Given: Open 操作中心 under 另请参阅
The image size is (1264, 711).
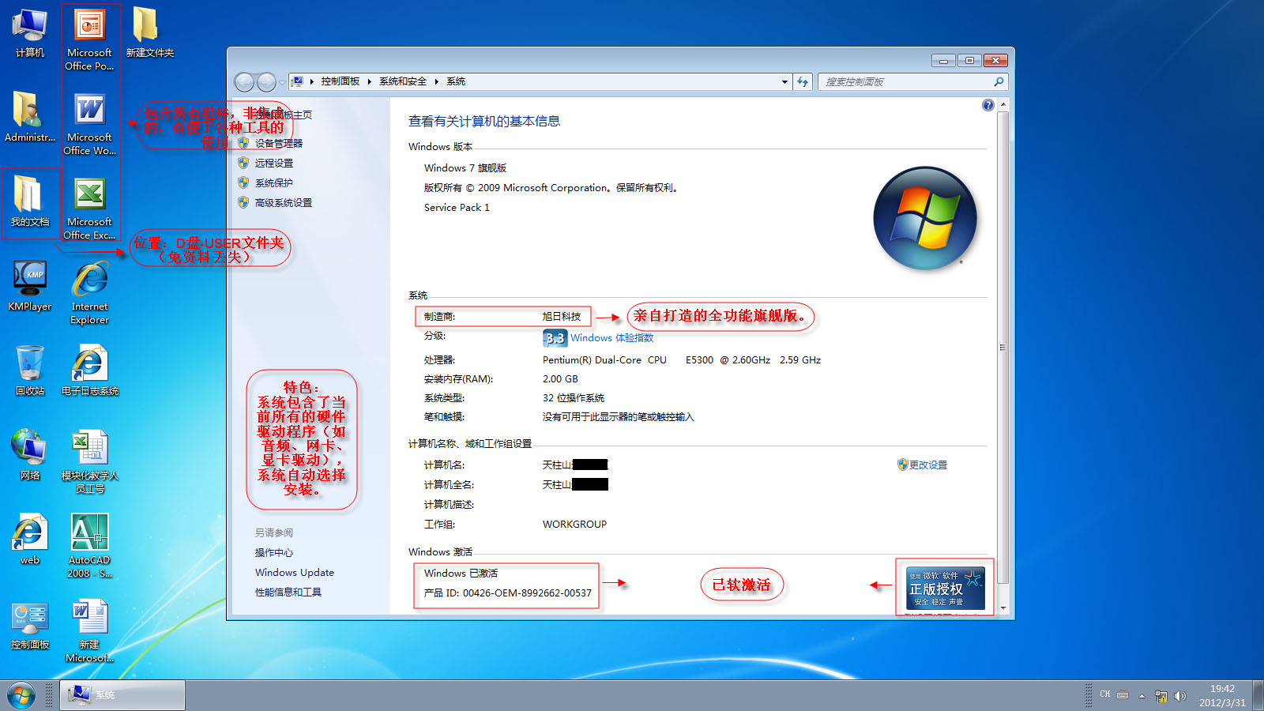Looking at the screenshot, I should (x=273, y=552).
